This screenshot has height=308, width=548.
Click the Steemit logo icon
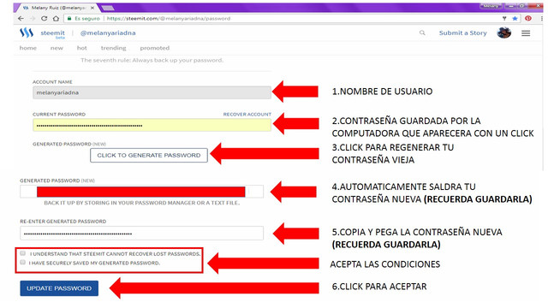click(x=27, y=33)
